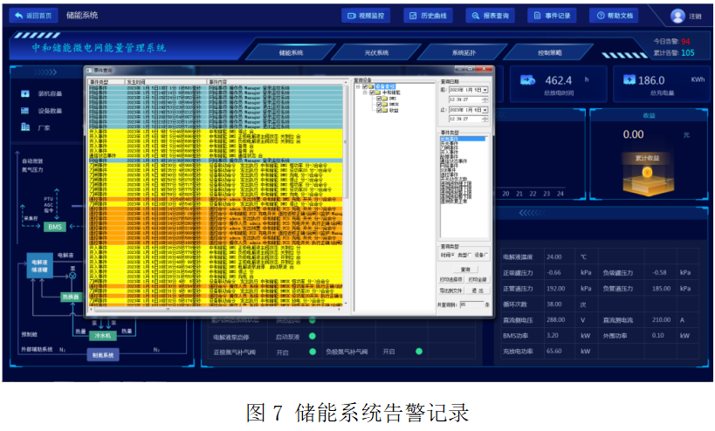Click the 发生时间 column header
715x431 pixels.
[167, 82]
